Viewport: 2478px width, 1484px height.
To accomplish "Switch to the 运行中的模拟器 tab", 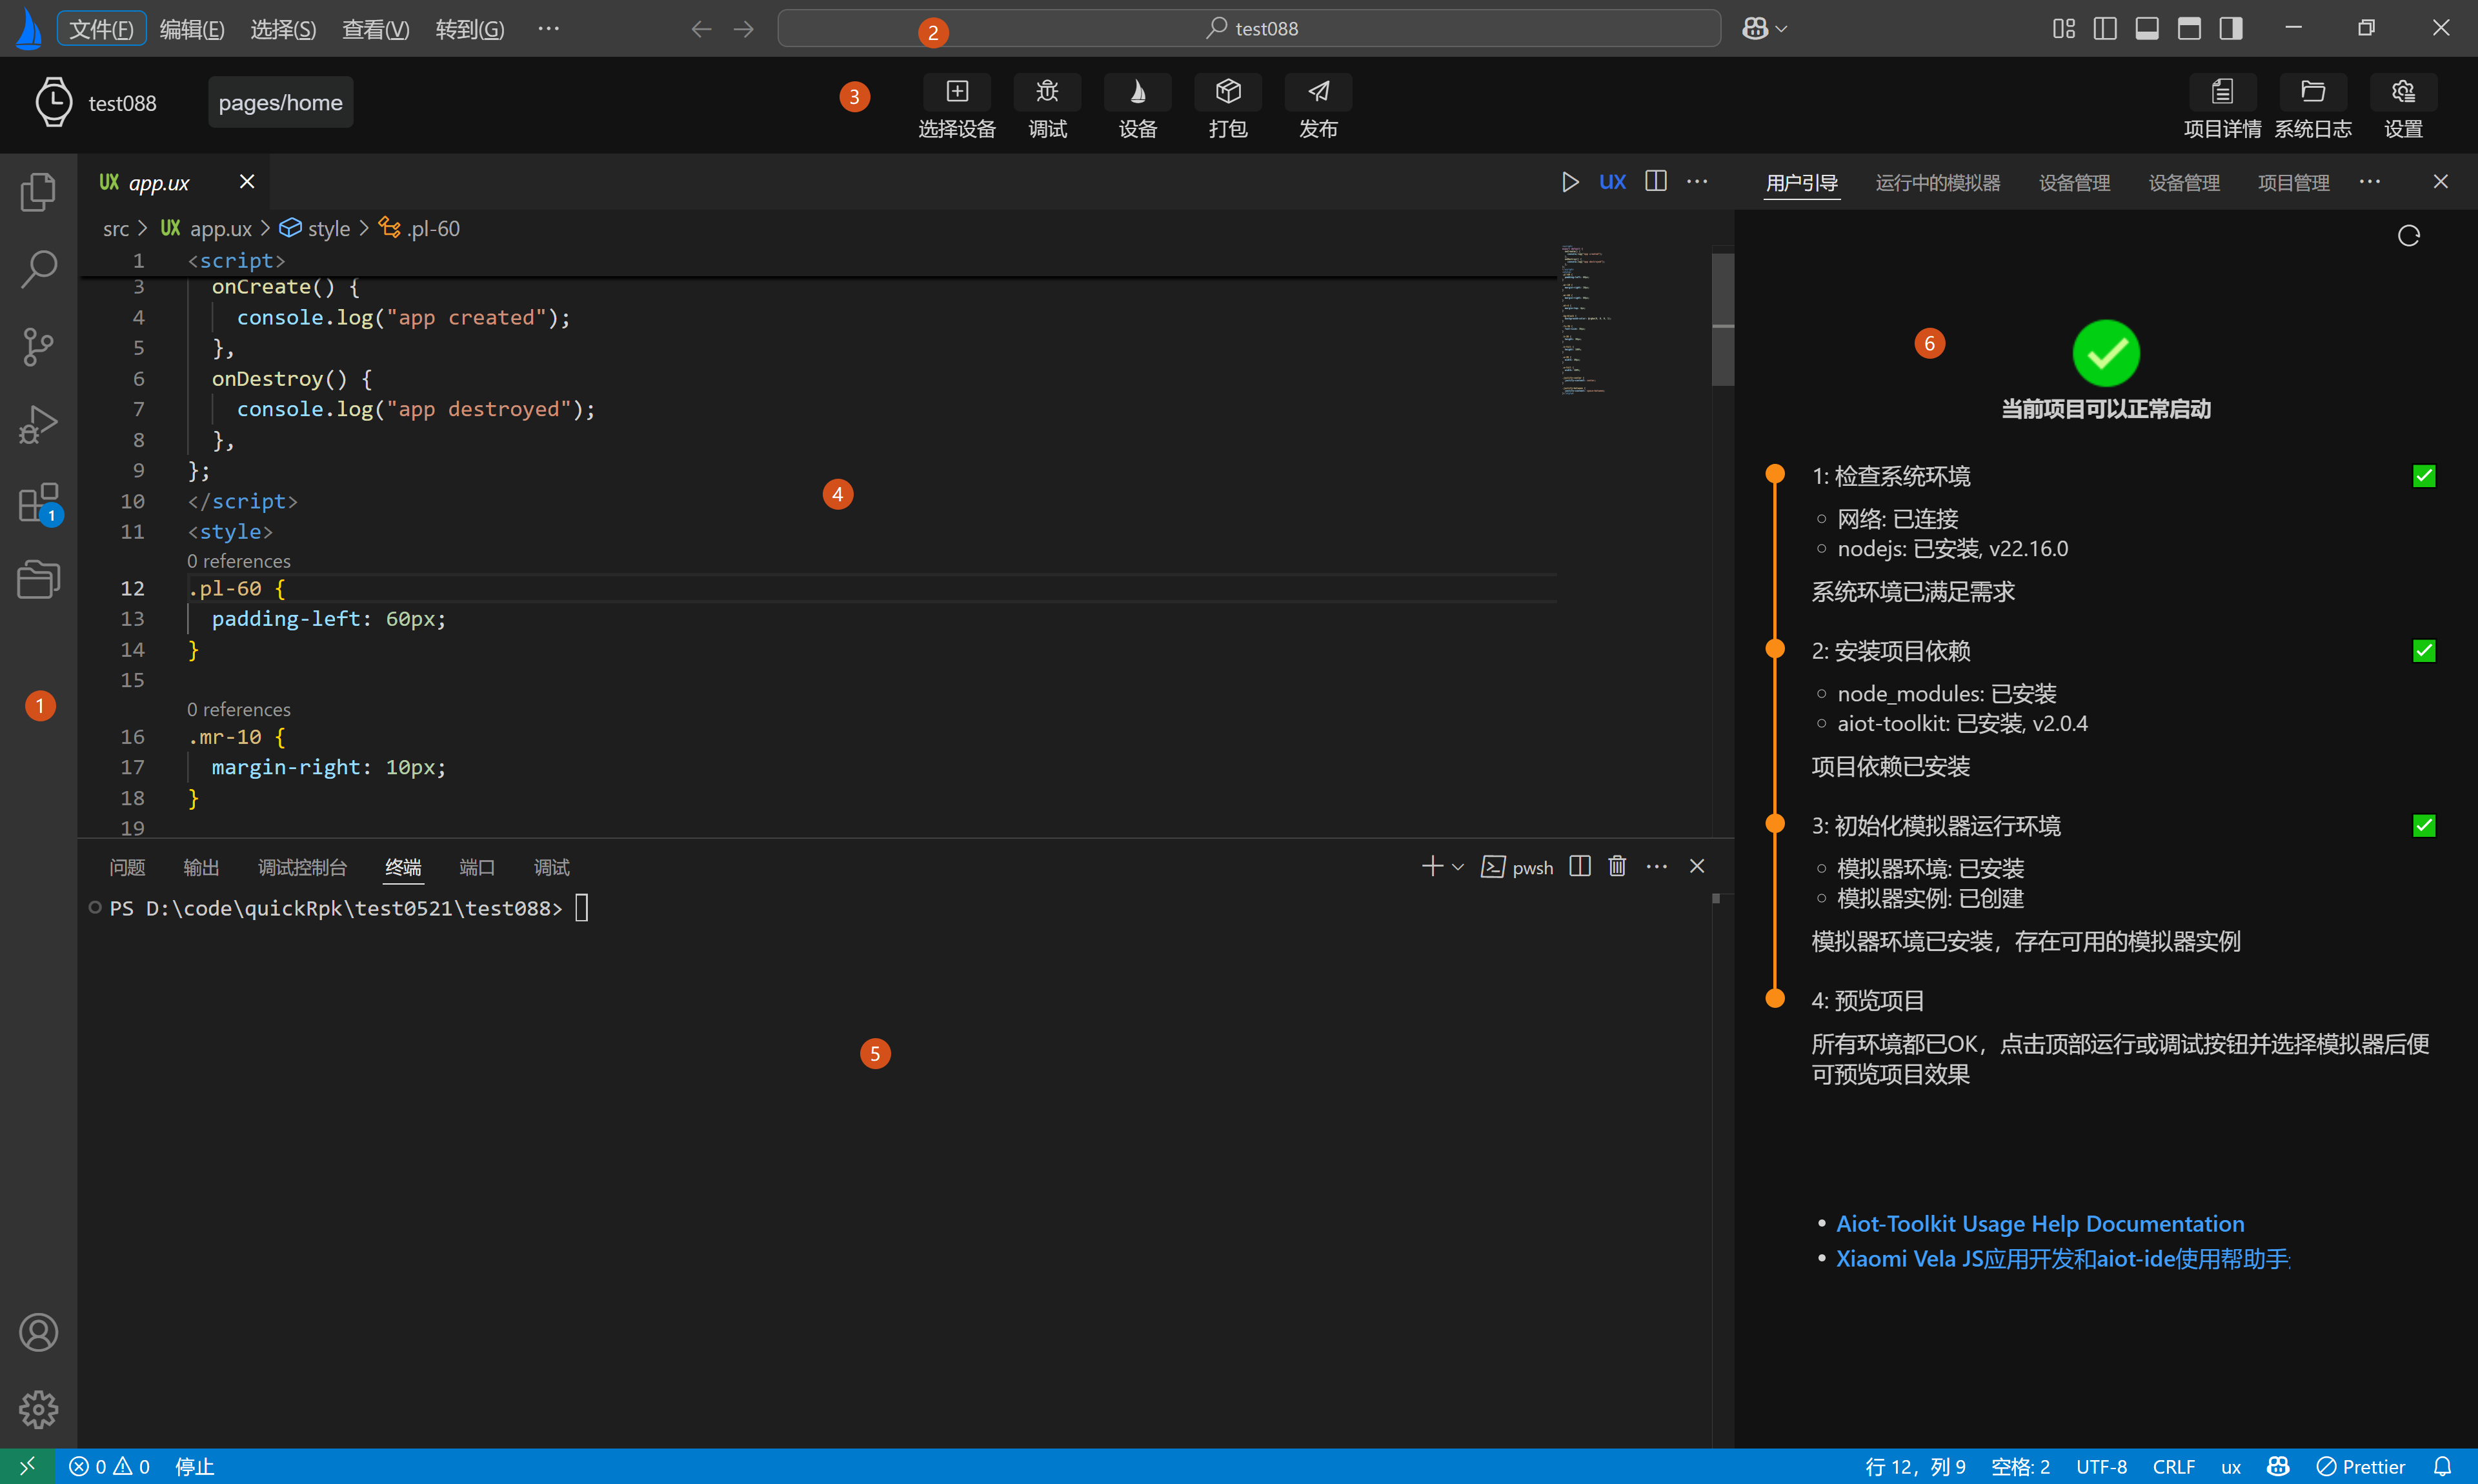I will coord(1937,183).
